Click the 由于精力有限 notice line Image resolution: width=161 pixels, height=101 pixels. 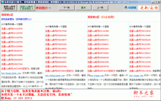point(31,91)
